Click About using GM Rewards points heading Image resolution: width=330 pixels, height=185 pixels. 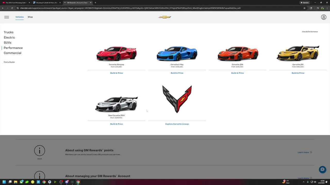click(x=89, y=150)
